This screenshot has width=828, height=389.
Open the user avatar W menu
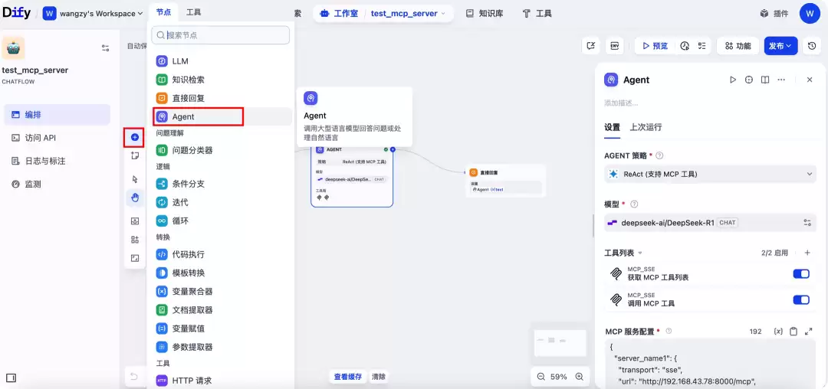[810, 13]
